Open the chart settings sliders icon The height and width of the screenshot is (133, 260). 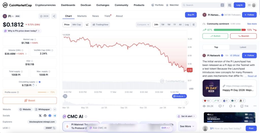click(x=193, y=25)
